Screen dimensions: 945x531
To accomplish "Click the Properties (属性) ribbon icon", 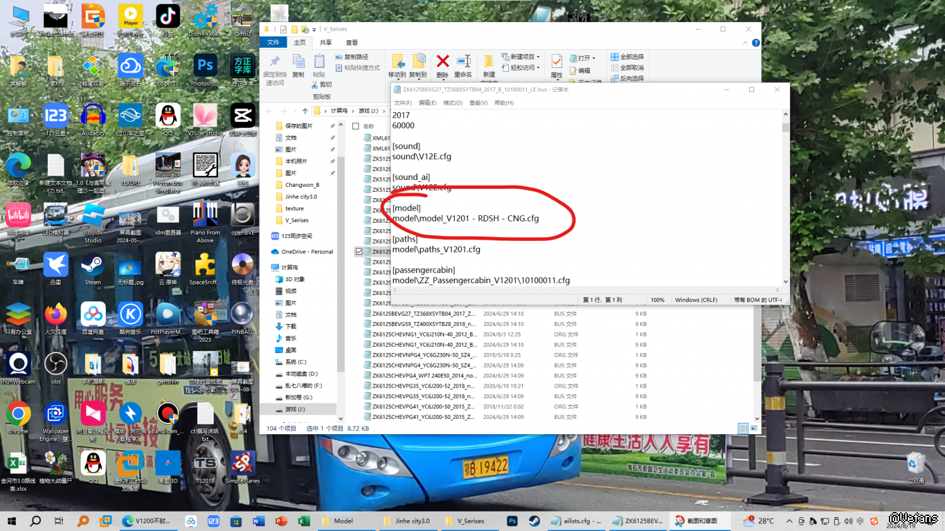I will click(x=556, y=62).
